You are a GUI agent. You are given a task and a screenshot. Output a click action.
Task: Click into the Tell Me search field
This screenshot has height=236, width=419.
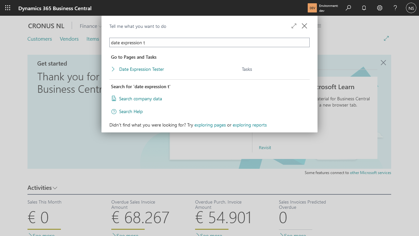209,42
